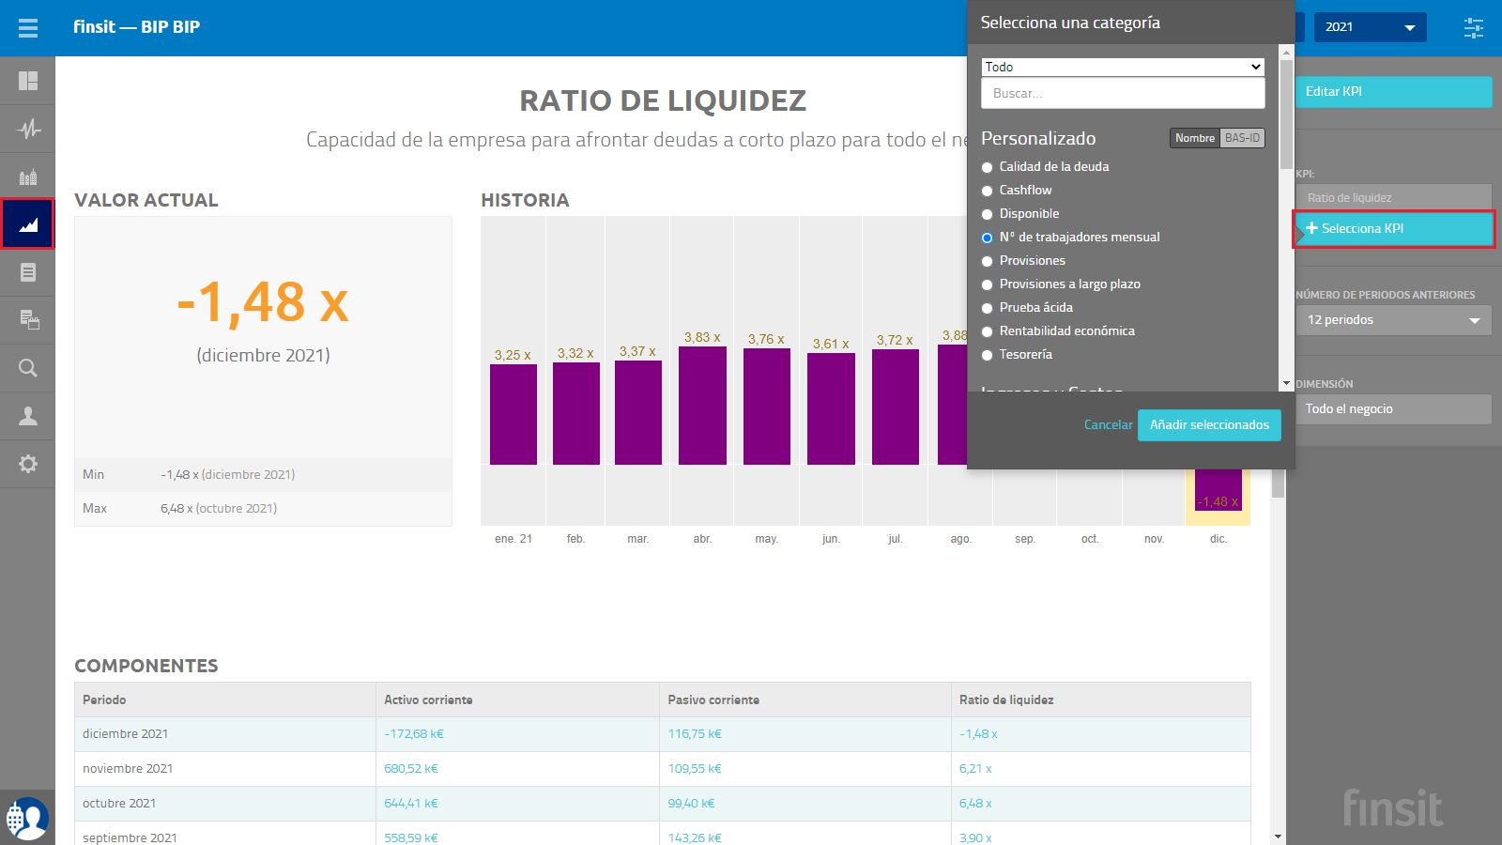1502x845 pixels.
Task: Select the Calidad de la deuda radio
Action: tap(987, 167)
